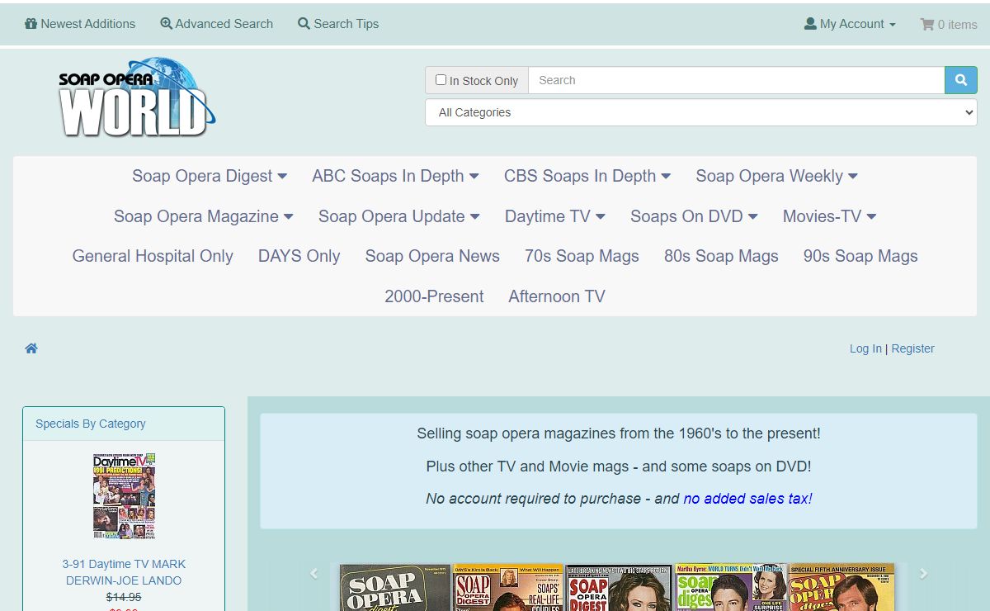
Task: Open the Daytime TV magazine thumbnail
Action: (124, 495)
